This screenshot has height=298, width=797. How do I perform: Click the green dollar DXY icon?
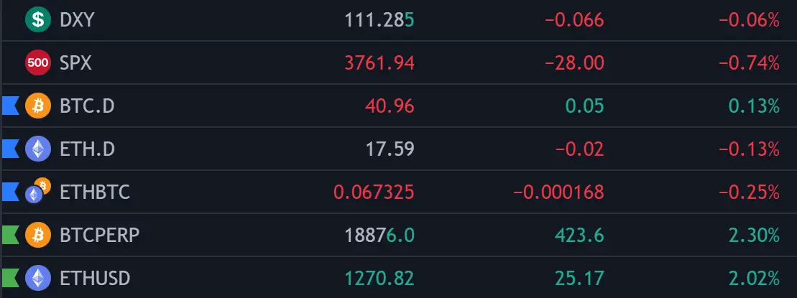(38, 20)
